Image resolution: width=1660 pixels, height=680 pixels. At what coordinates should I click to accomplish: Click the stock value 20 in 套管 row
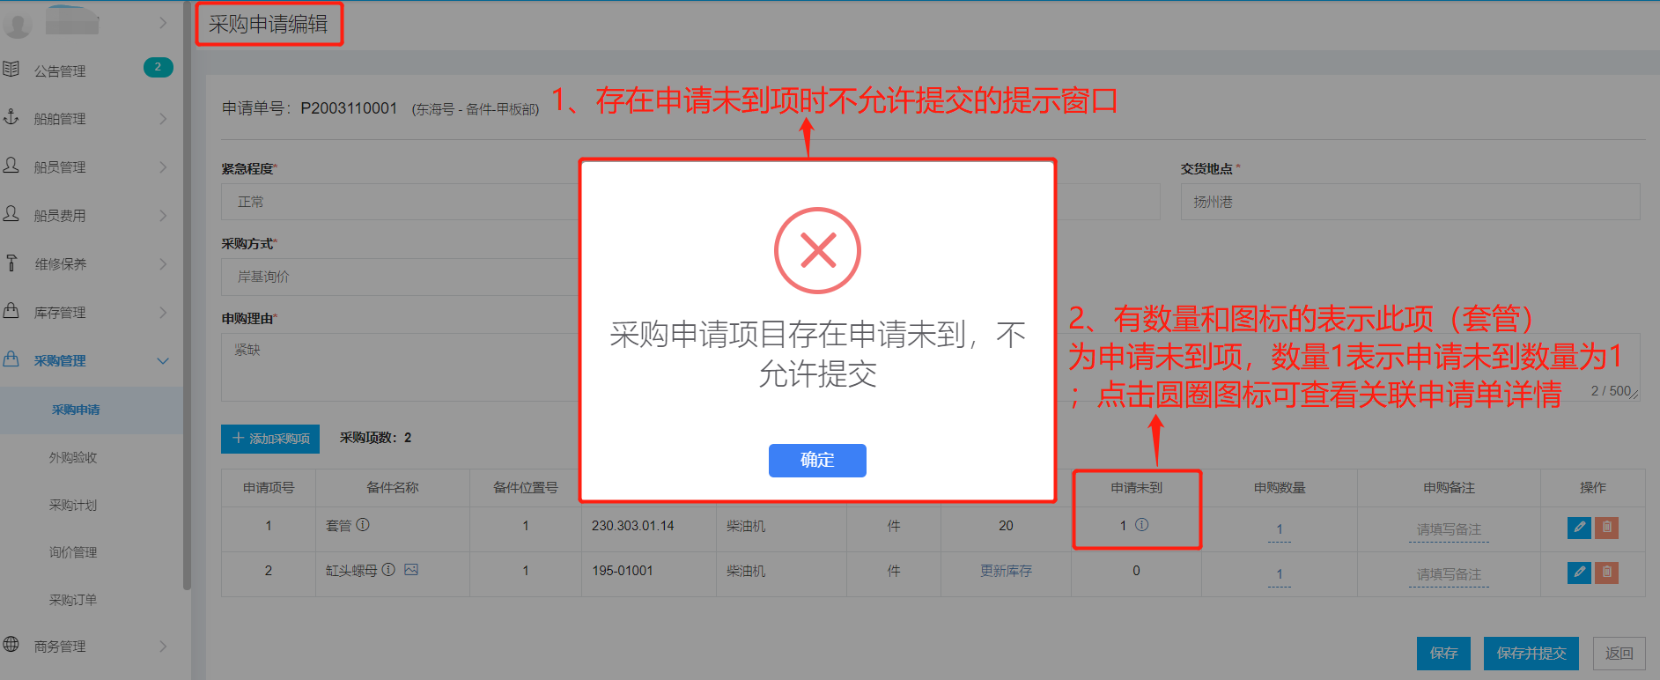click(1006, 526)
